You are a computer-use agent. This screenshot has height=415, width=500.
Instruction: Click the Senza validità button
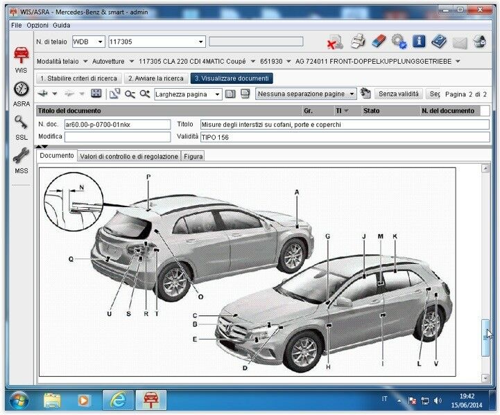pos(399,94)
